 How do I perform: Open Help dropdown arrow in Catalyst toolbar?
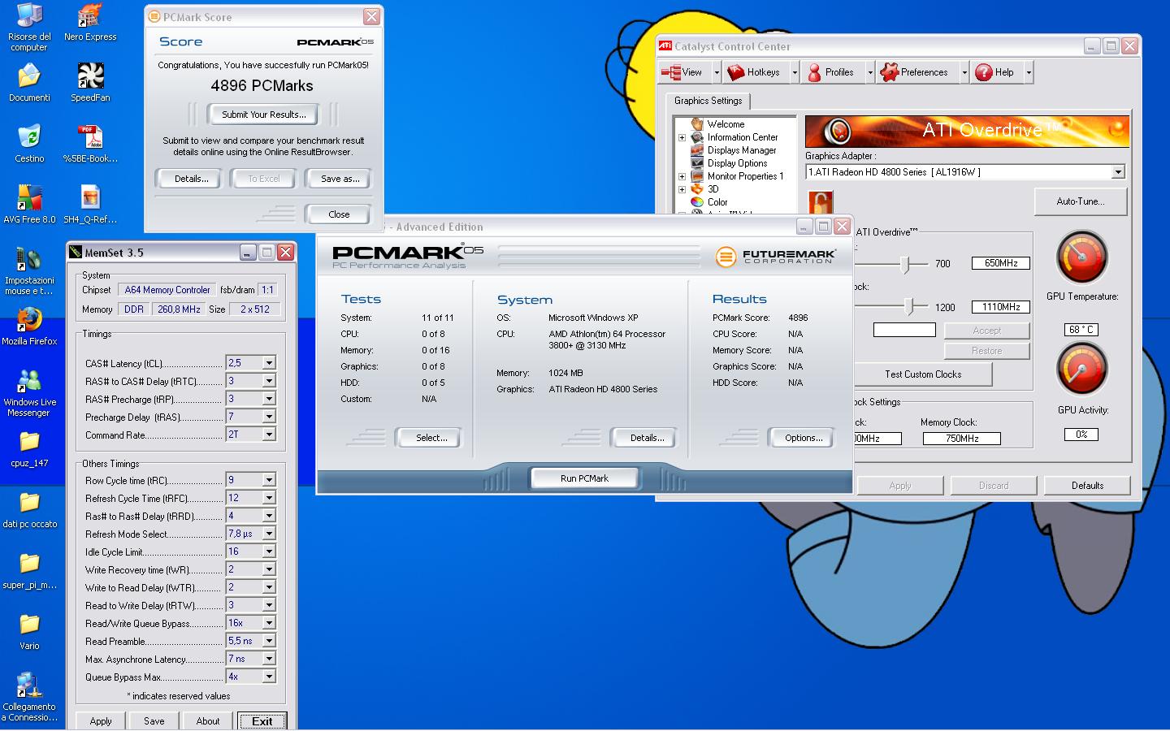tap(1029, 72)
